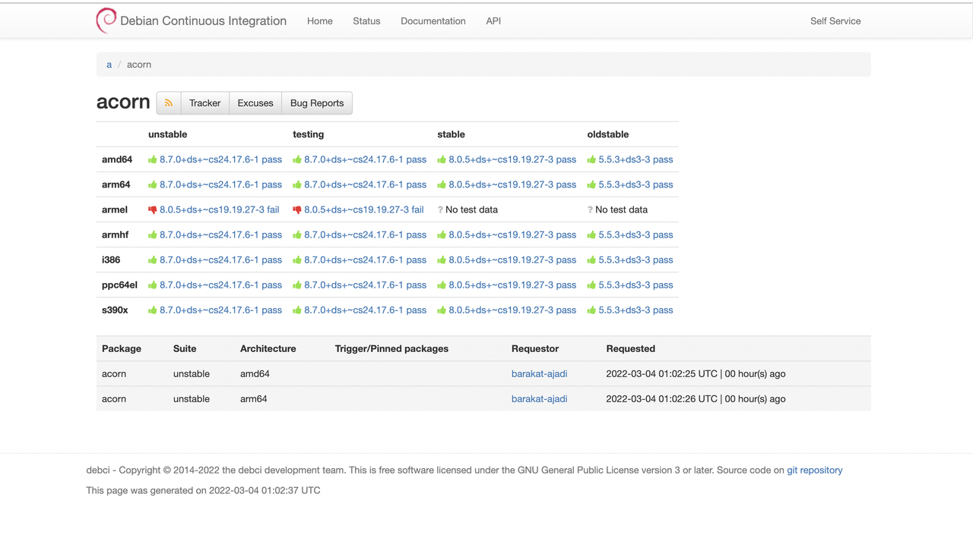973x560 pixels.
Task: Click the Debian swirl logo
Action: 106,20
